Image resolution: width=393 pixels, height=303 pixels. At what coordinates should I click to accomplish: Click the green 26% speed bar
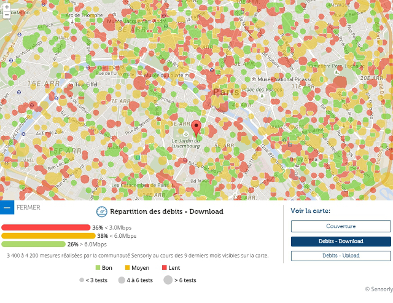(x=33, y=244)
